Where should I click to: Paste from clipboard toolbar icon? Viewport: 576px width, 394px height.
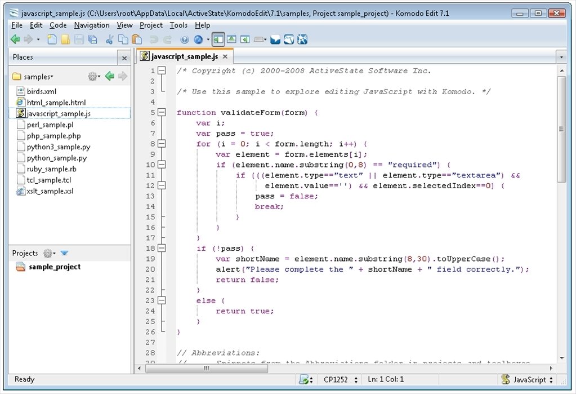[x=137, y=39]
